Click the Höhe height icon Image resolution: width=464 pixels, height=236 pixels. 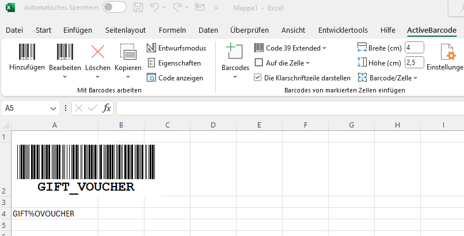[362, 62]
